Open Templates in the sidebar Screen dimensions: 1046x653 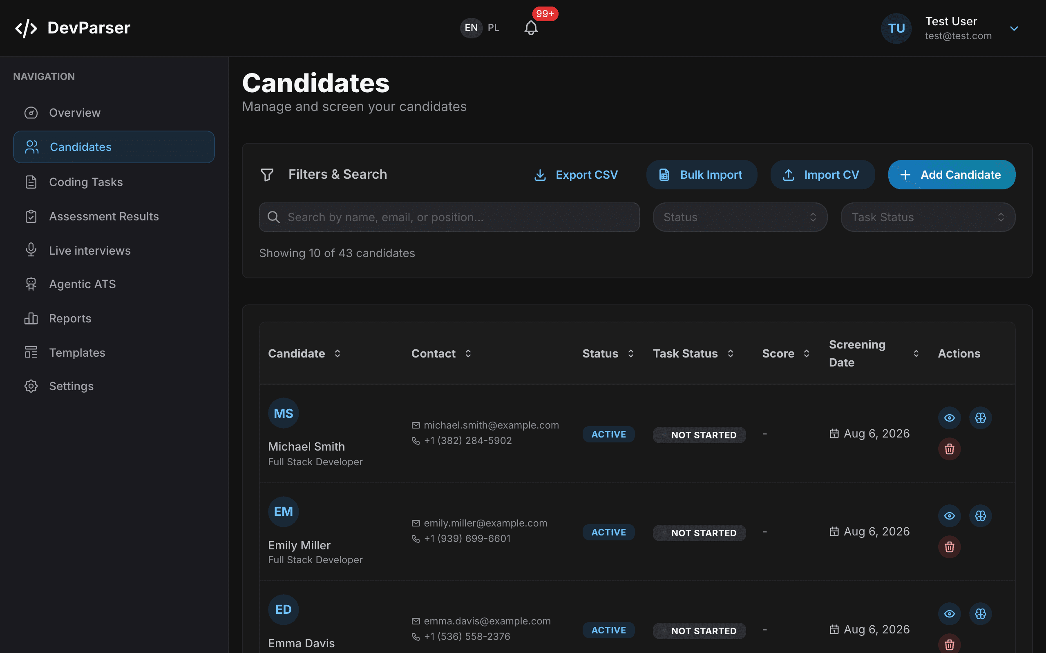tap(114, 352)
